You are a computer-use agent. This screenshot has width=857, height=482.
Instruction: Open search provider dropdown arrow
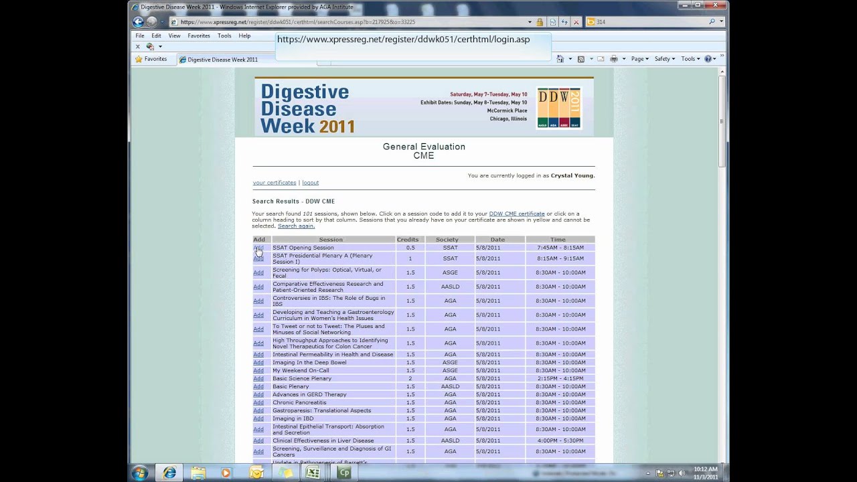click(721, 22)
